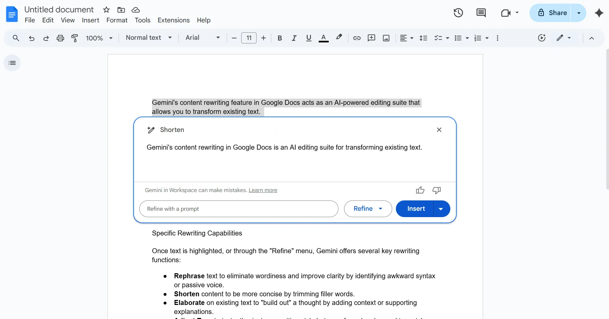Open the Help menu
The height and width of the screenshot is (319, 609).
coord(204,20)
